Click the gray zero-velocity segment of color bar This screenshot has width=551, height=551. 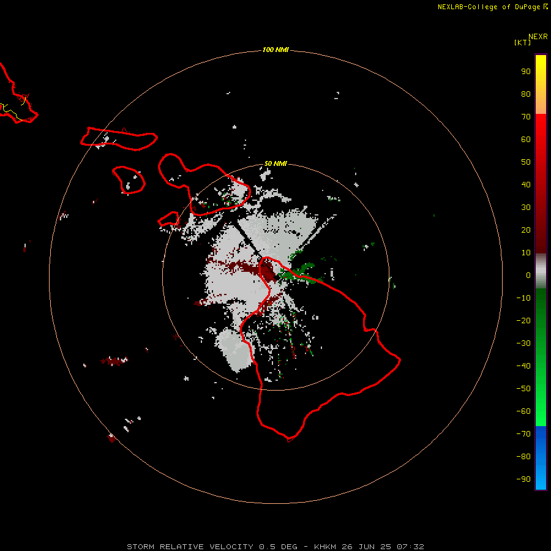pyautogui.click(x=541, y=271)
